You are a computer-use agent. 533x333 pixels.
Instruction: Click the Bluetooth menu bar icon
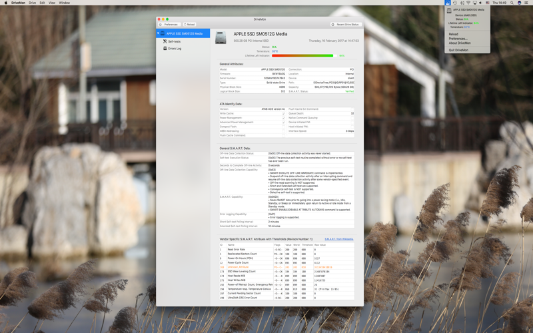point(462,3)
